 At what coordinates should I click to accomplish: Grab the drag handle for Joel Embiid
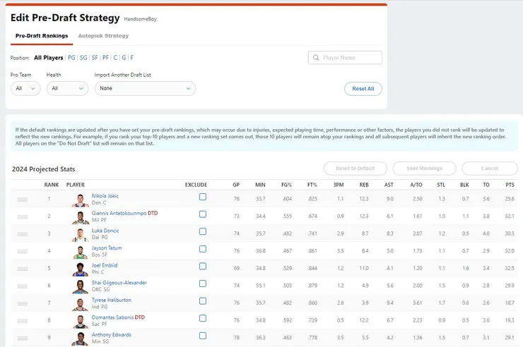point(23,269)
